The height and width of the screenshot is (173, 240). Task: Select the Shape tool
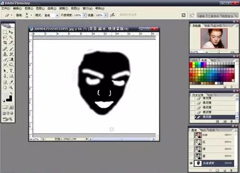coord(11,76)
